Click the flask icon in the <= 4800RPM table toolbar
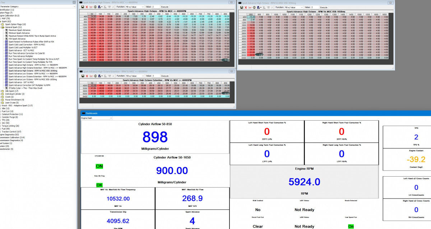Viewport: 431px width, 229px height. (99, 7)
